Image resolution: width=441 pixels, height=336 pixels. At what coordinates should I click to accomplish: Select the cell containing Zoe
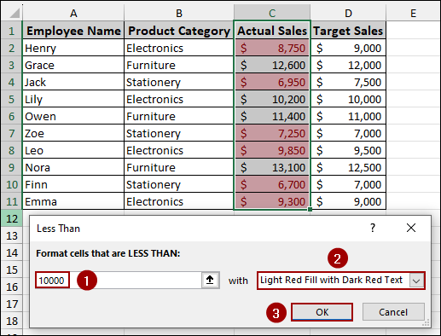coord(73,133)
